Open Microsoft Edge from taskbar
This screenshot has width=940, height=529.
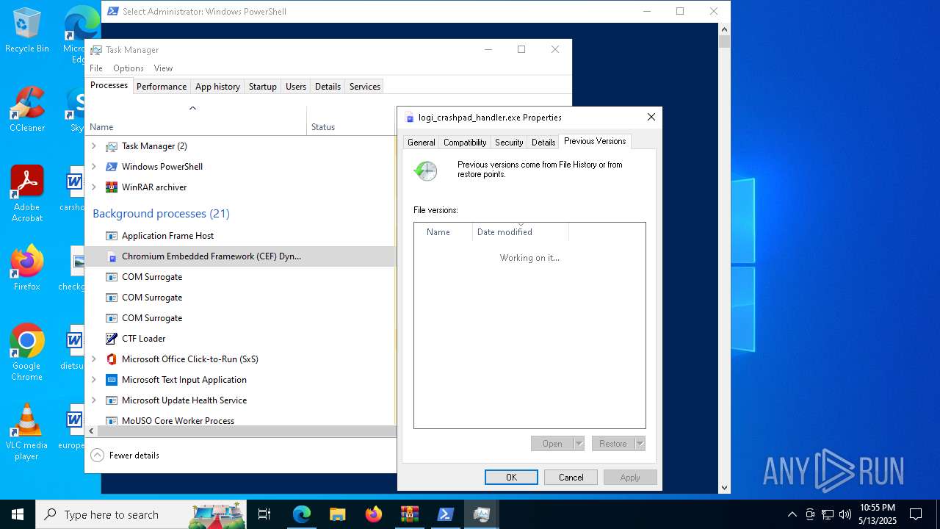[x=302, y=514]
